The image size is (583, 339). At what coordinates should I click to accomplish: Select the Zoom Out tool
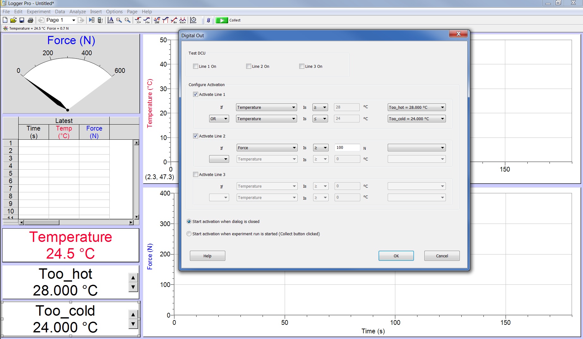(x=128, y=20)
